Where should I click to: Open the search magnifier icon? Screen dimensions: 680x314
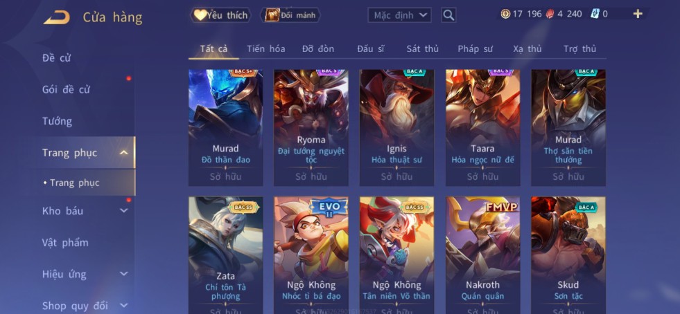[449, 16]
